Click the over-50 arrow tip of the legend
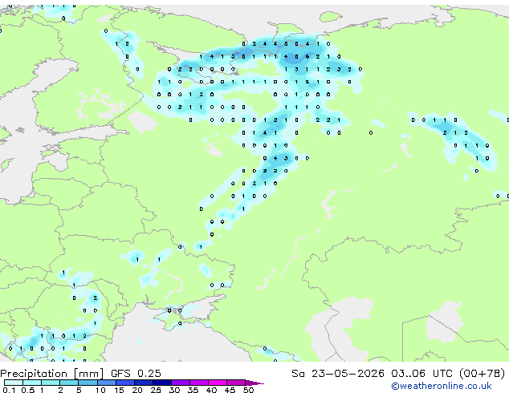Screen dimensions: 509x393 pos(254,383)
